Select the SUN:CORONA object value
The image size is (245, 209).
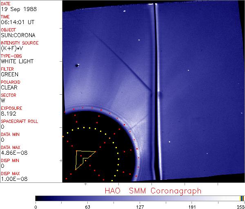[18, 35]
